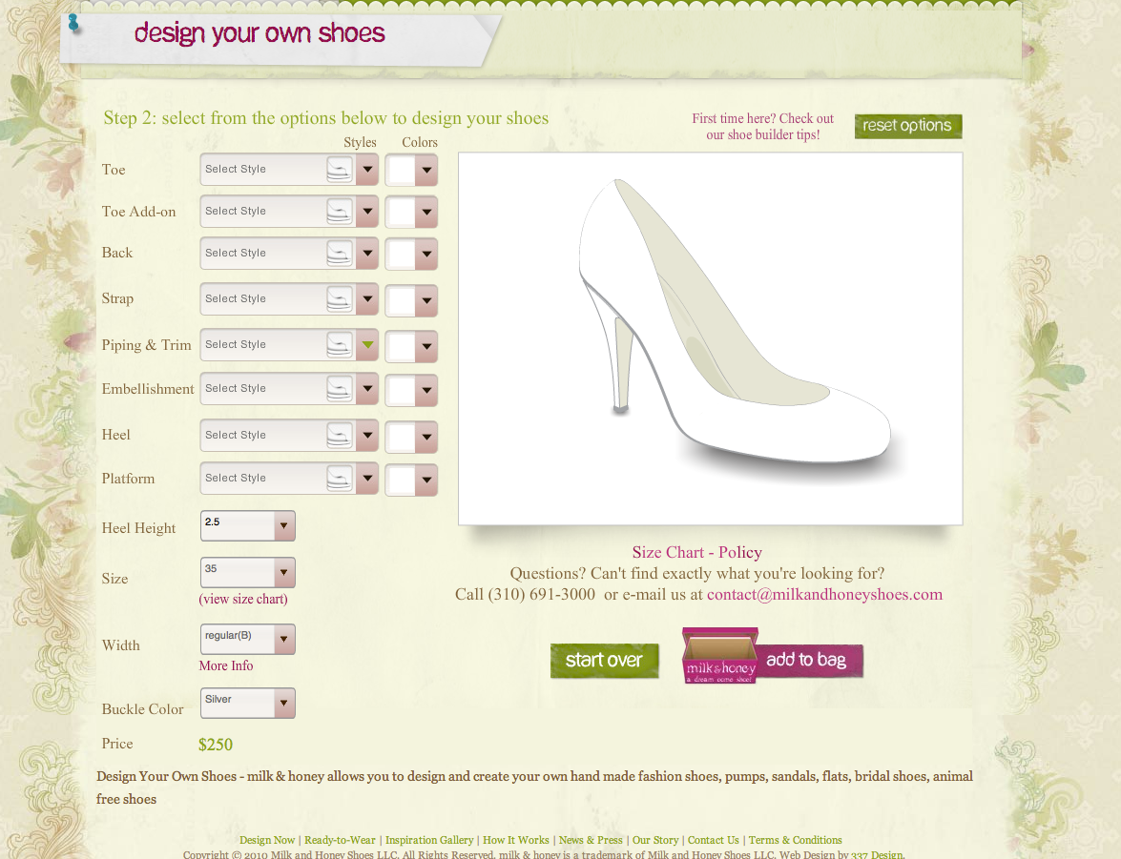Expand the Back style dropdown
The image size is (1121, 859).
point(367,253)
